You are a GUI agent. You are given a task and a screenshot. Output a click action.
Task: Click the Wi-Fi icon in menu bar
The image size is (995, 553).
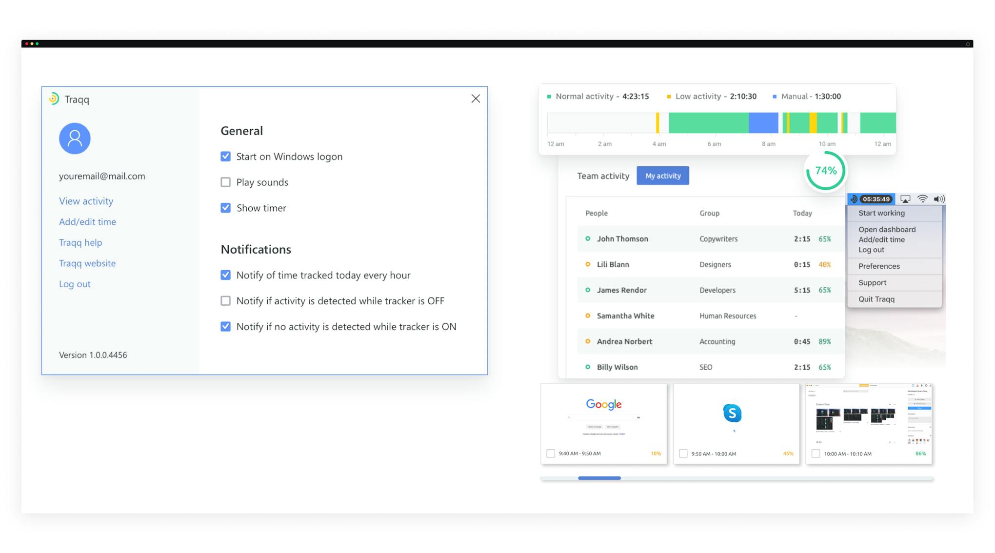pos(922,199)
